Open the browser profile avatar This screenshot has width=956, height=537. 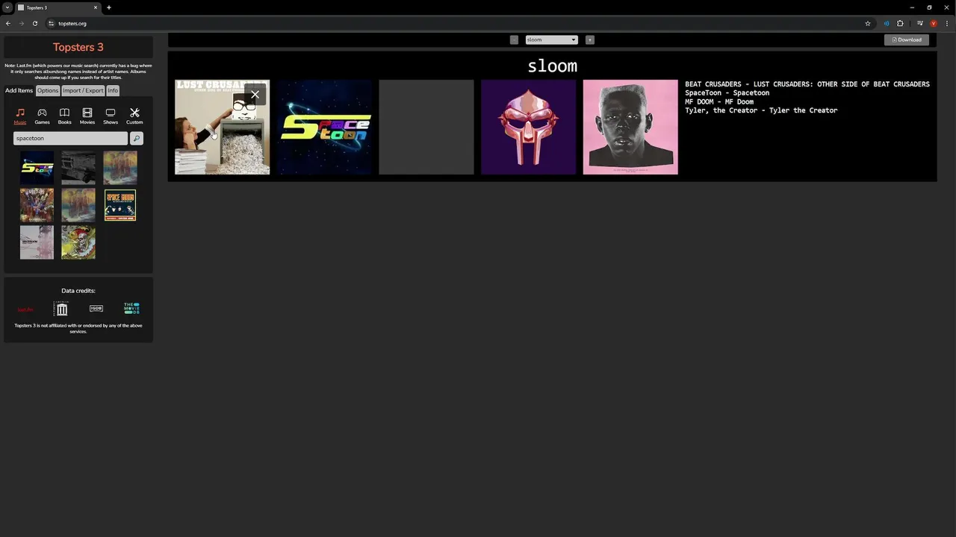tap(934, 23)
